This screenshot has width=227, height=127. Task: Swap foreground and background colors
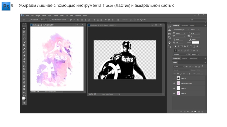pos(25,95)
